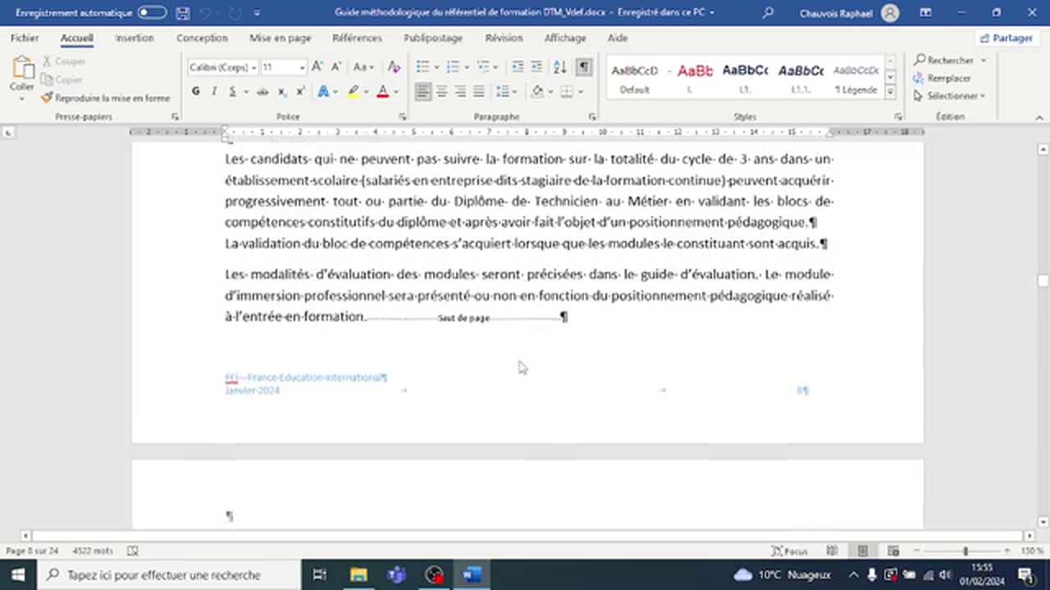Image resolution: width=1050 pixels, height=590 pixels.
Task: Toggle bold formatting with the G button
Action: pyautogui.click(x=195, y=91)
